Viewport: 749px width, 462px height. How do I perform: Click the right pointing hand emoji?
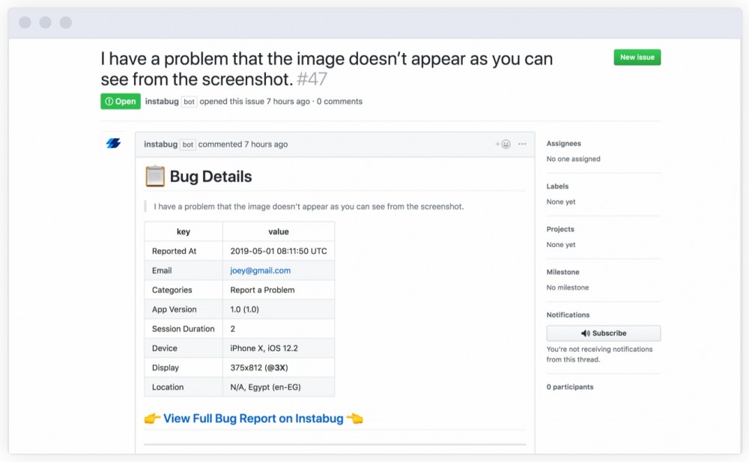(152, 419)
